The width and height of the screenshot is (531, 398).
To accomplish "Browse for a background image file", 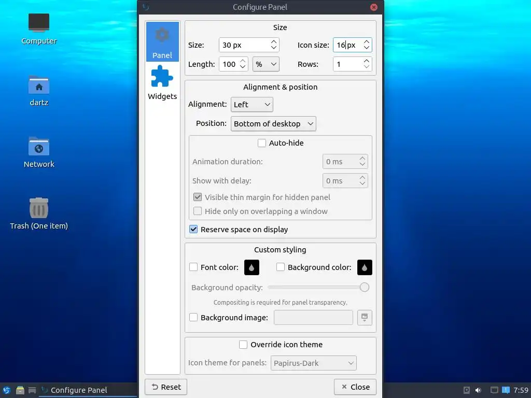I will (365, 318).
